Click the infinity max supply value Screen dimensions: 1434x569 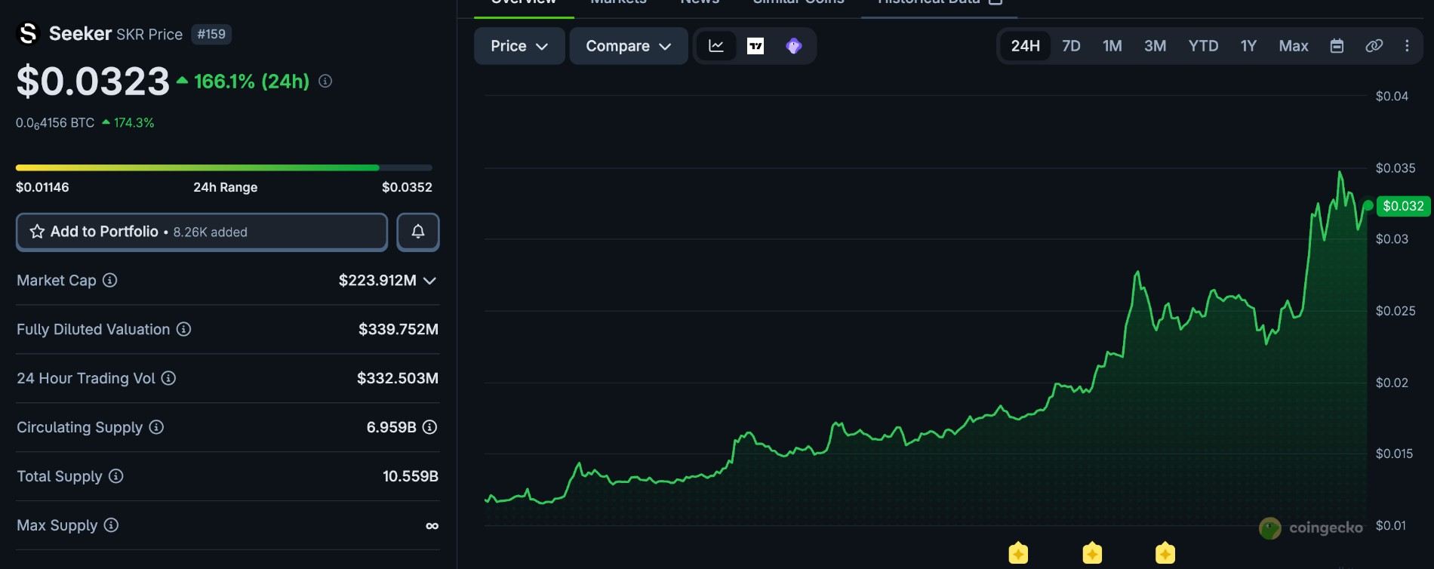[432, 526]
